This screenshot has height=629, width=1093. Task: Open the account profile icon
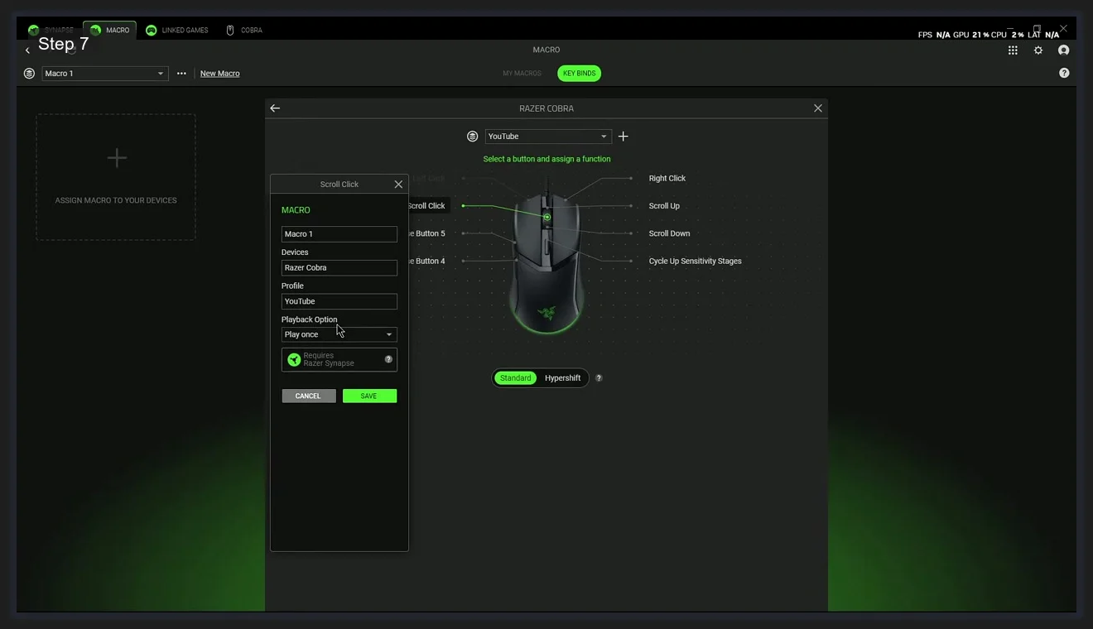click(1064, 50)
